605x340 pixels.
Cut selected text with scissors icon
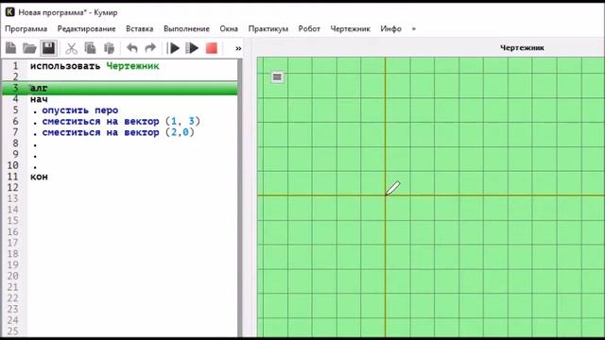coord(71,48)
